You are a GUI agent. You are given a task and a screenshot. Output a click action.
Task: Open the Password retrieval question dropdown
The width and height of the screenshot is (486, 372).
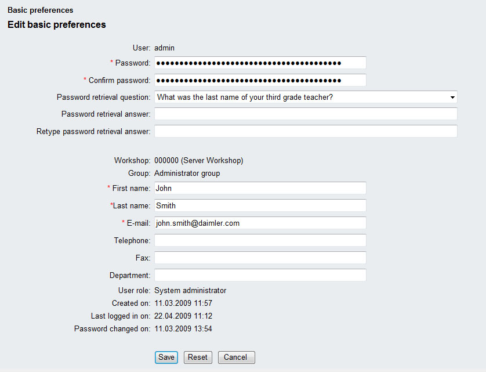tap(306, 97)
